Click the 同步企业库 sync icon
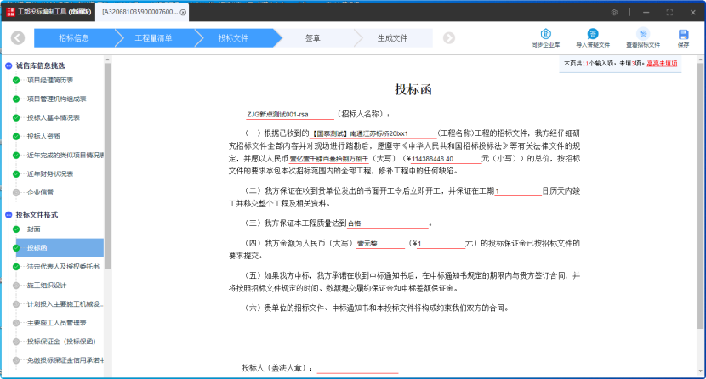The width and height of the screenshot is (706, 379). tap(547, 33)
